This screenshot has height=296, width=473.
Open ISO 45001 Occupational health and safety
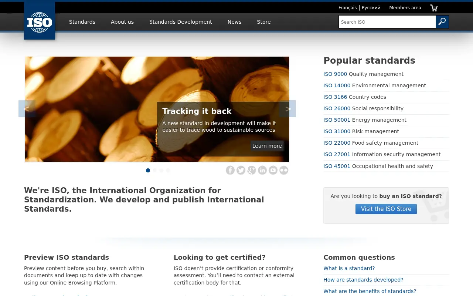pos(378,166)
